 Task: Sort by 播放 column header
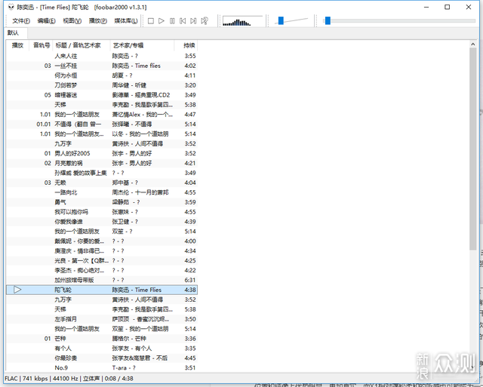(x=18, y=45)
